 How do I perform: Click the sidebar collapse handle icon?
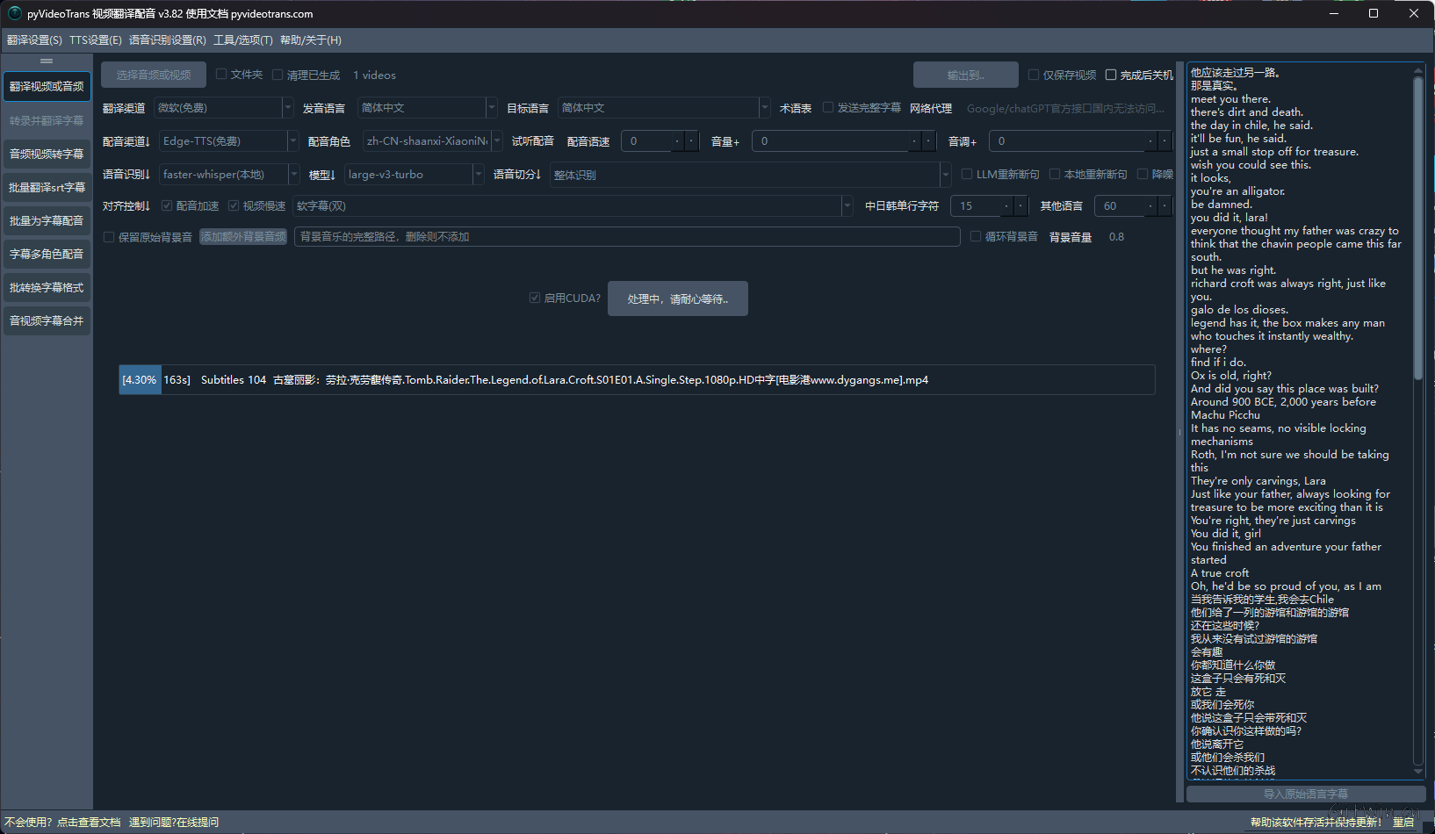point(47,61)
